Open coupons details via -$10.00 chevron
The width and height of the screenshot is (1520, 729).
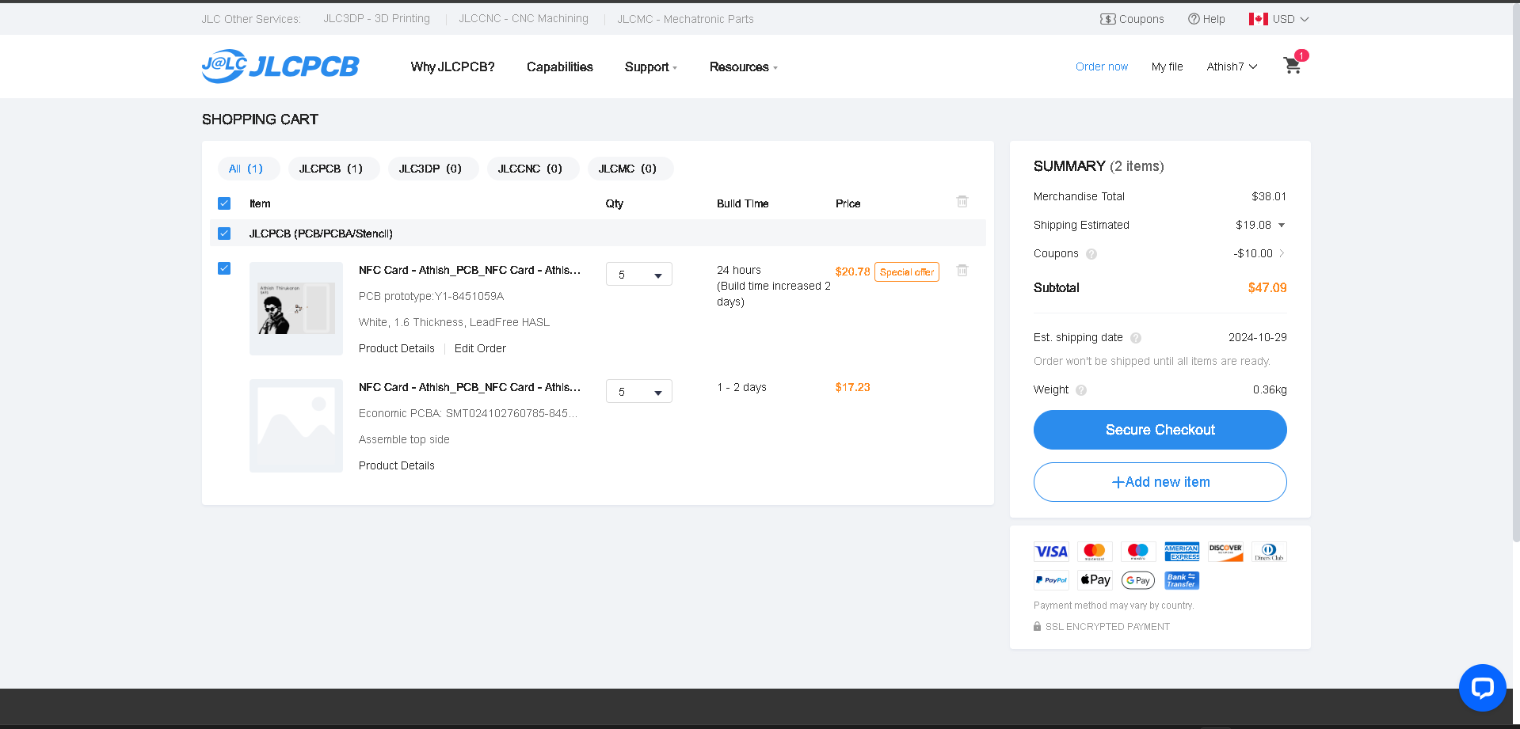1282,253
